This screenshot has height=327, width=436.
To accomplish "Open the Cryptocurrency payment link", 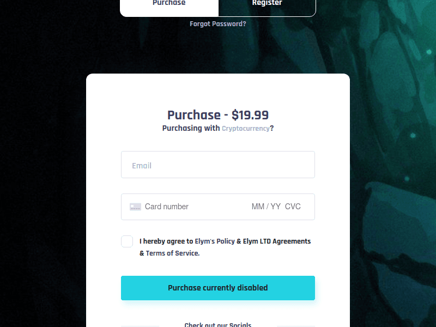I will (245, 129).
